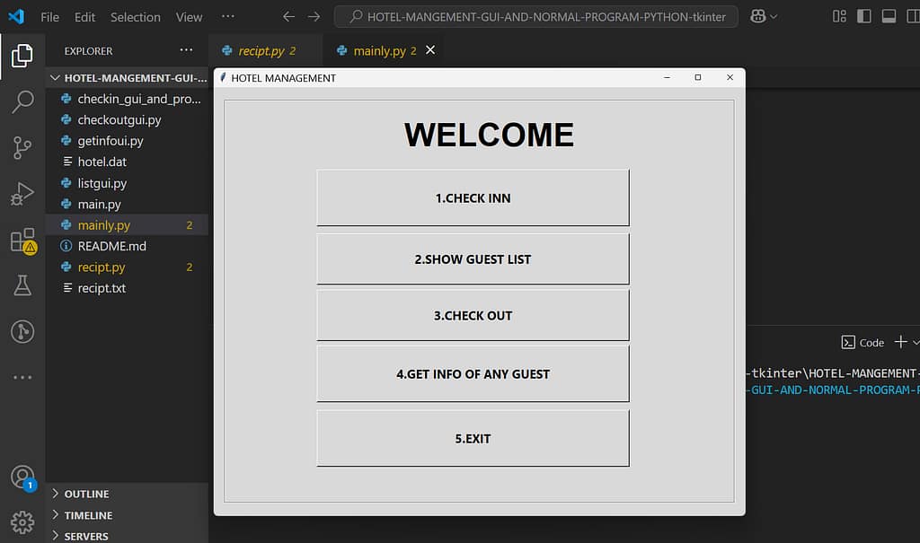The image size is (920, 543).
Task: Open the Manage settings gear
Action: [22, 521]
